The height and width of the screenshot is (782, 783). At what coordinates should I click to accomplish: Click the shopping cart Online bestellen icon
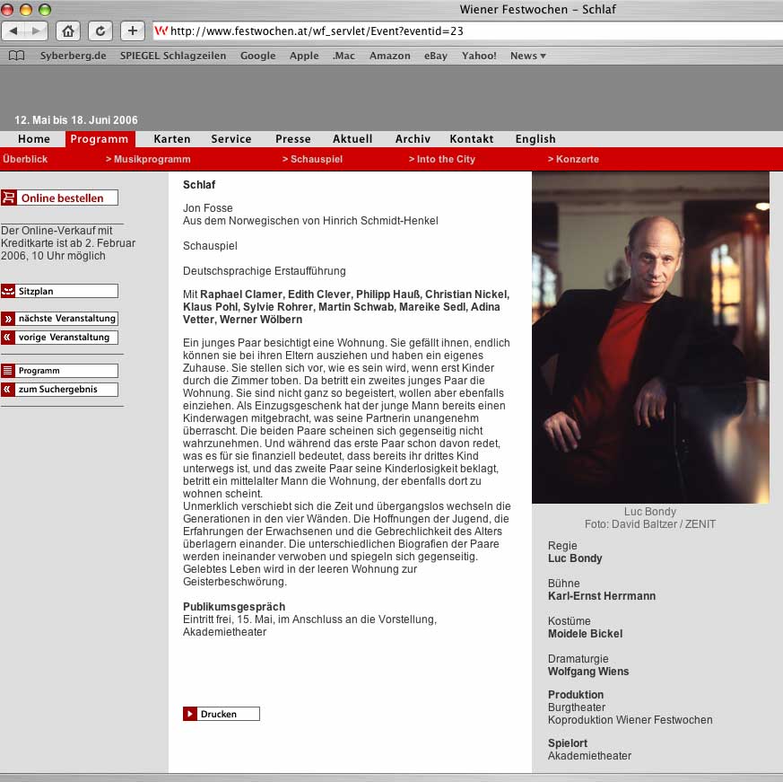pos(9,198)
